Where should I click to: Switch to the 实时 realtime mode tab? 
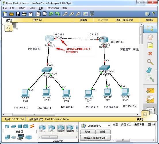pos(140,119)
